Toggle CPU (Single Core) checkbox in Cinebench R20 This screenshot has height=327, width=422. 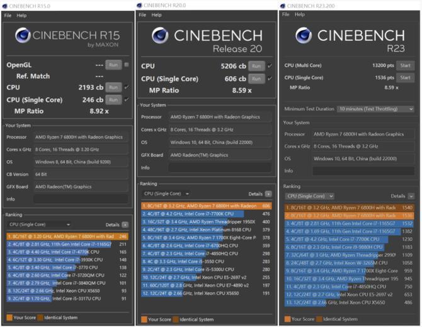270,79
